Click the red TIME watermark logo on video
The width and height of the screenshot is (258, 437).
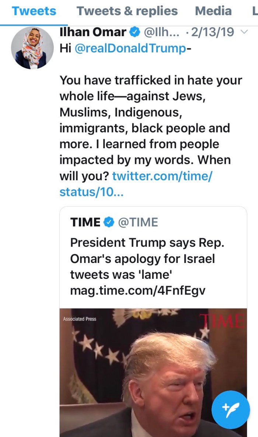pos(222,321)
